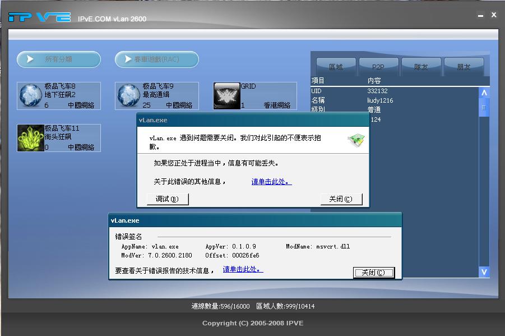The height and width of the screenshot is (336, 505).
Task: Click the Offset: 00026fe6 text
Action: click(x=232, y=255)
